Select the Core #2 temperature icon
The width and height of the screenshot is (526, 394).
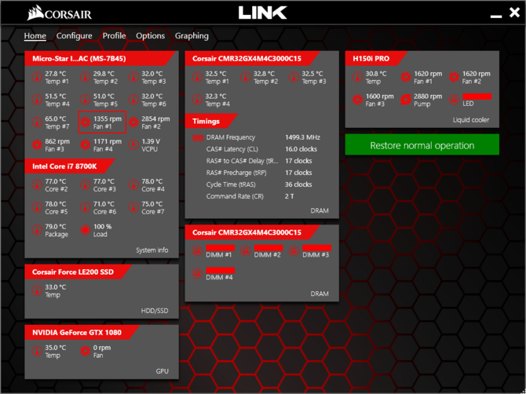coord(37,184)
